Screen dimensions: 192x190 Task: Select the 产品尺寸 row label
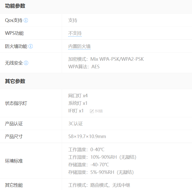tap(14, 137)
